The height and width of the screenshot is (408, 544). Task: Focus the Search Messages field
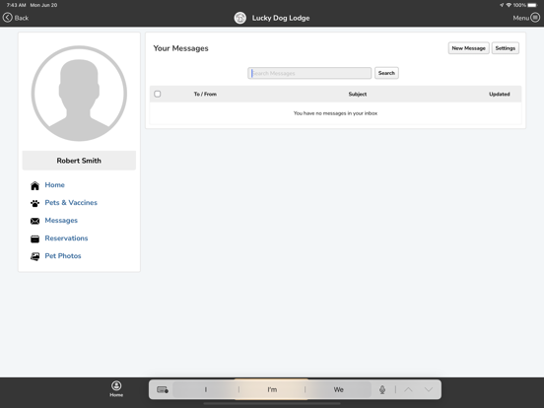coord(309,73)
